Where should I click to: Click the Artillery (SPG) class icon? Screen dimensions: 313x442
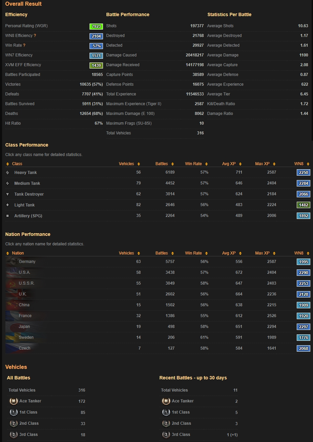click(8, 216)
